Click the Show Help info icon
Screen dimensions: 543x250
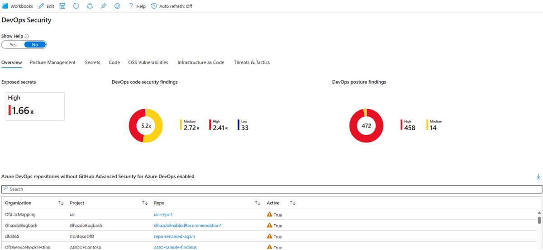coord(27,36)
